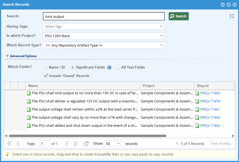Jump to the last results page
This screenshot has height=162, width=239.
(x=75, y=144)
